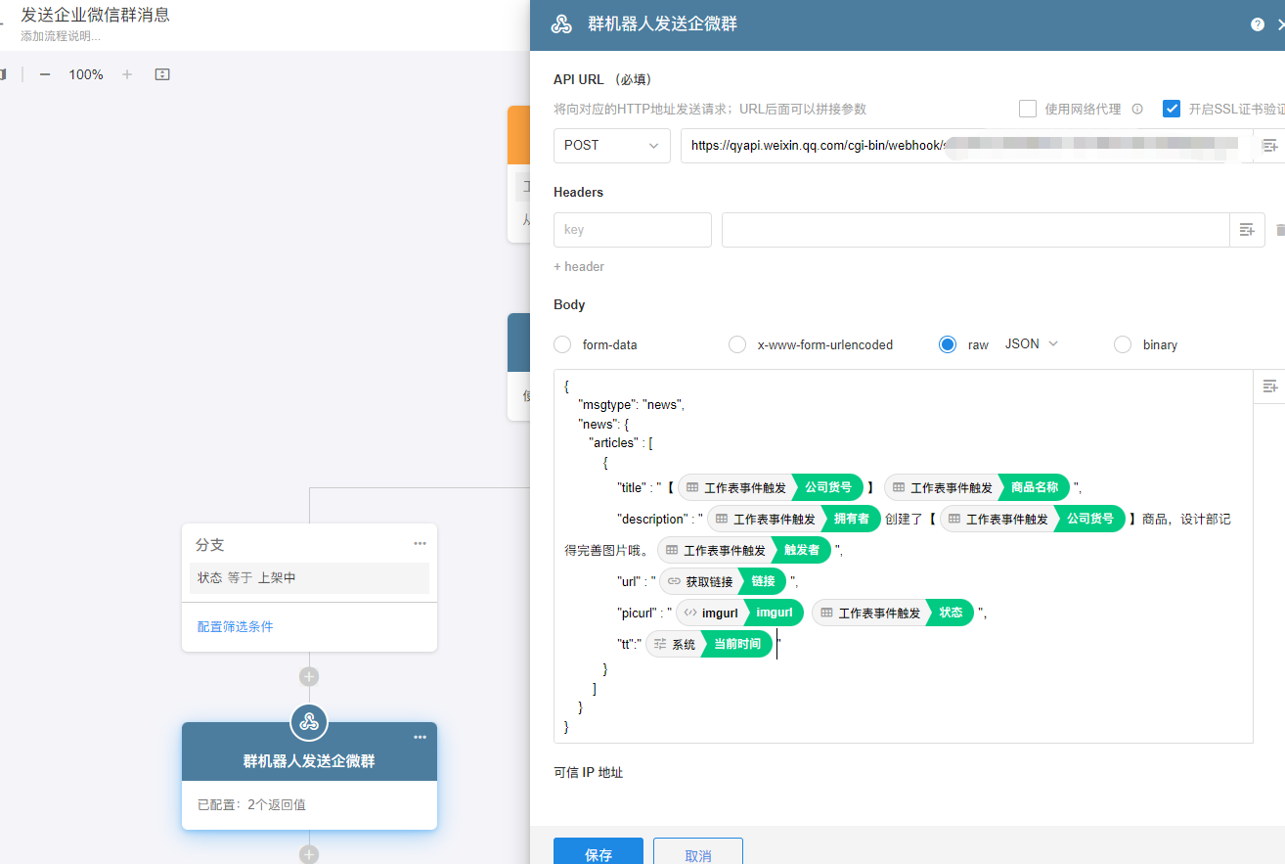Select binary body type
The image size is (1285, 864).
click(1123, 344)
